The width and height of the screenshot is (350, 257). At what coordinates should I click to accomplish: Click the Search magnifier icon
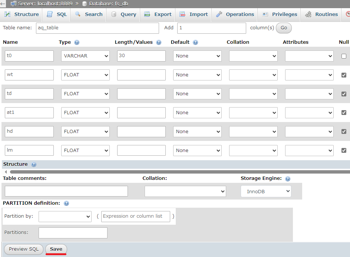pyautogui.click(x=78, y=14)
